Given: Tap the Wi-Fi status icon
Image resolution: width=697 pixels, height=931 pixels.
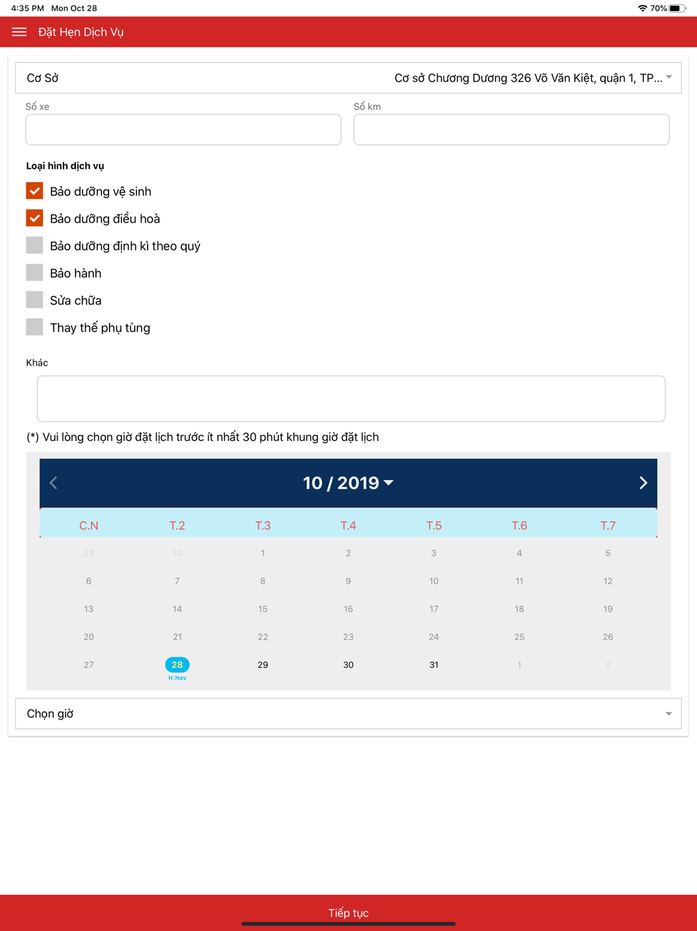Looking at the screenshot, I should point(642,8).
